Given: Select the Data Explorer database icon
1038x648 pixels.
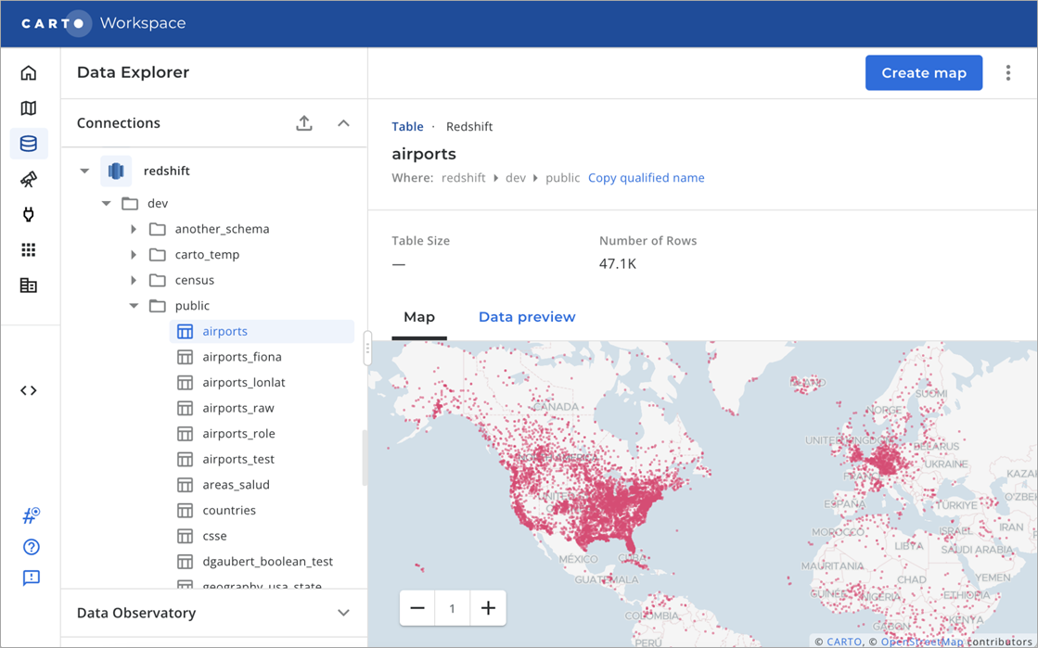Looking at the screenshot, I should click(x=29, y=144).
